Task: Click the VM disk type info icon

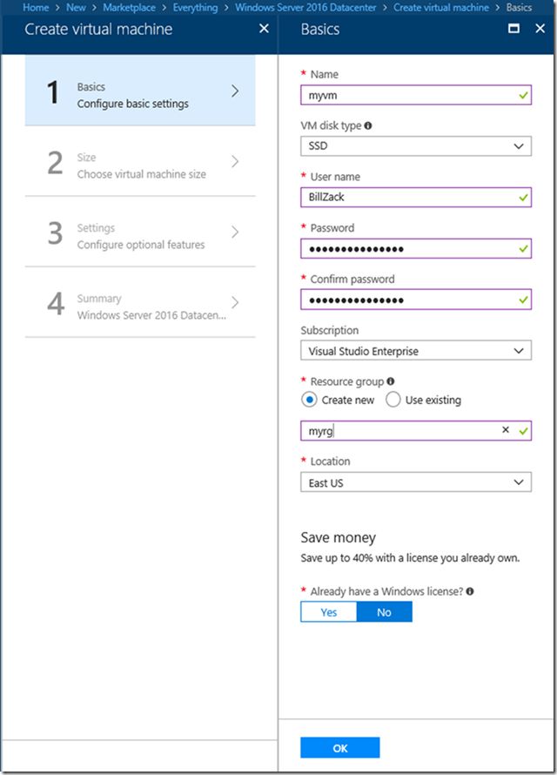Action: pos(368,125)
